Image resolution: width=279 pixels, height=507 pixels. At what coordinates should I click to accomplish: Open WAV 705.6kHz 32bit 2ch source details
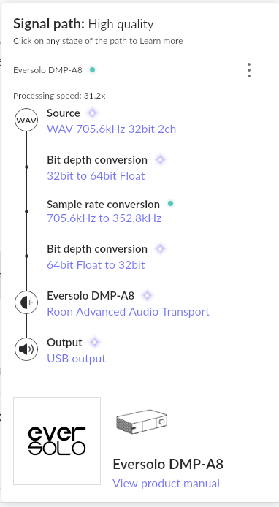(x=112, y=129)
